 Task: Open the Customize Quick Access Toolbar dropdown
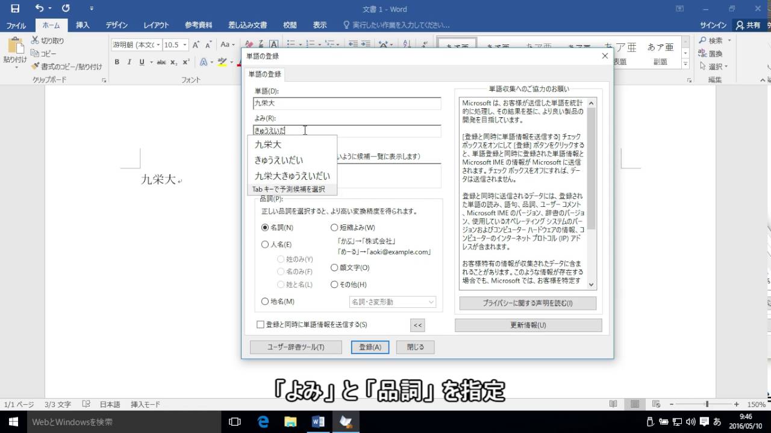pyautogui.click(x=92, y=8)
